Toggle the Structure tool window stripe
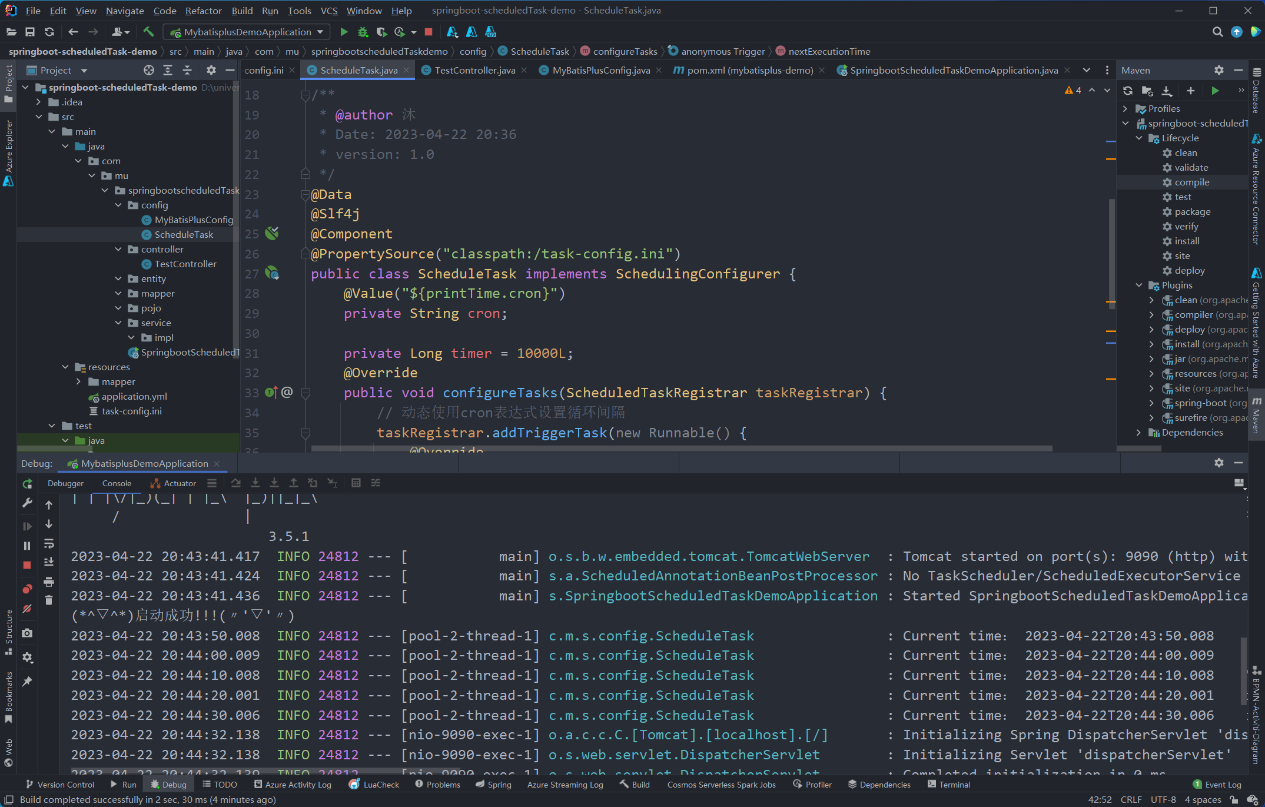This screenshot has width=1265, height=807. pyautogui.click(x=9, y=632)
